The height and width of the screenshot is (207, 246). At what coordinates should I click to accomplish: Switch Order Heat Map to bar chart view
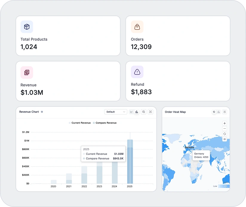click(x=219, y=112)
